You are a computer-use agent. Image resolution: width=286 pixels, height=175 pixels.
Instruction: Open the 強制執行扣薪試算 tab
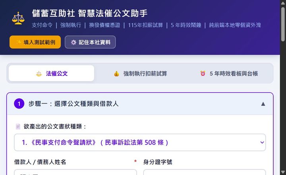[140, 74]
